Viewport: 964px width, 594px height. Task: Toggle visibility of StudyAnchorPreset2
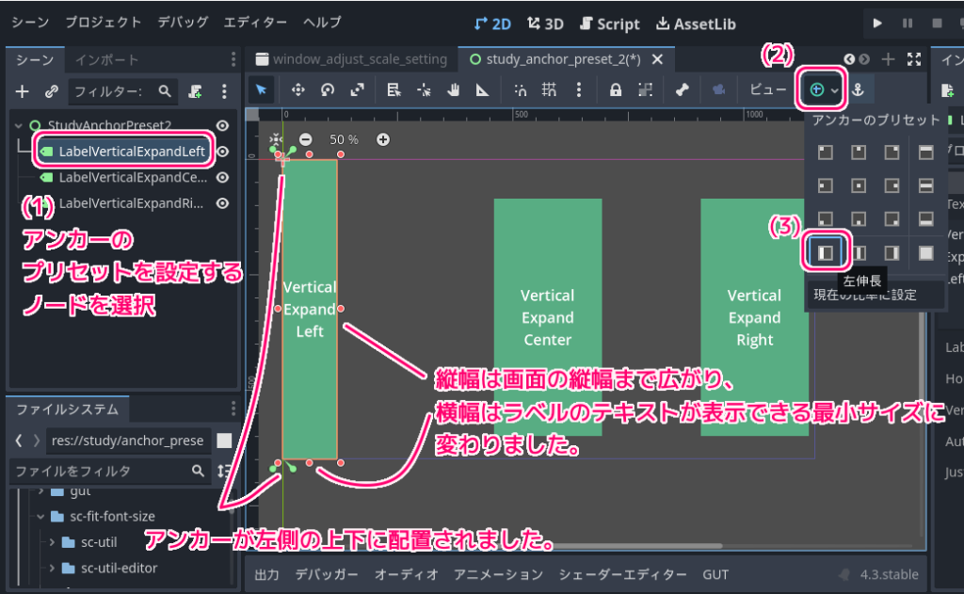pos(223,125)
